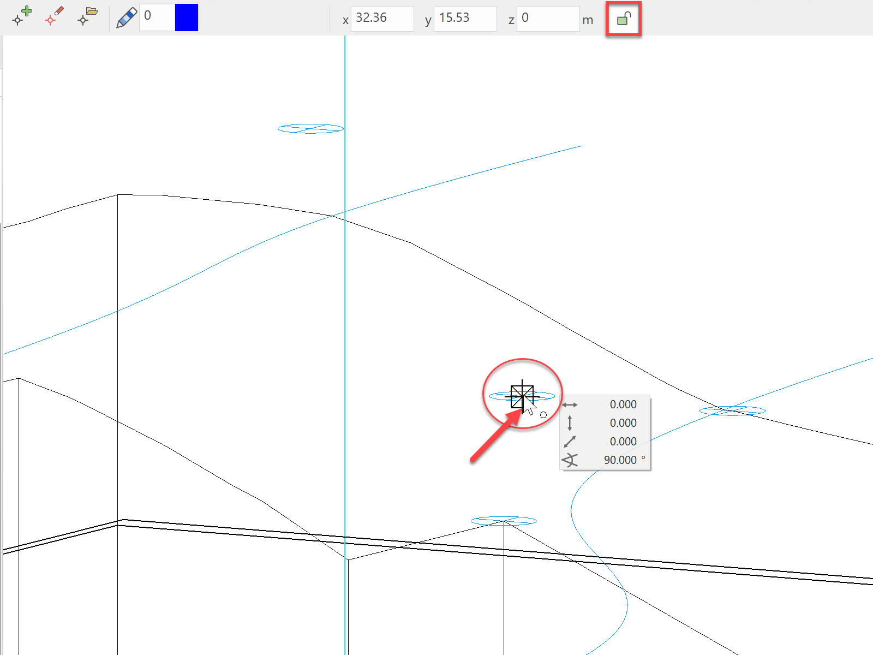This screenshot has height=655, width=873.
Task: Click the horizontal distance arrow icon in tooltip
Action: tap(570, 405)
